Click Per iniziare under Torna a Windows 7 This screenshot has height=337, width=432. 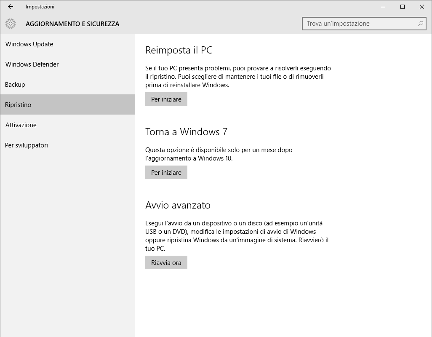click(x=166, y=172)
